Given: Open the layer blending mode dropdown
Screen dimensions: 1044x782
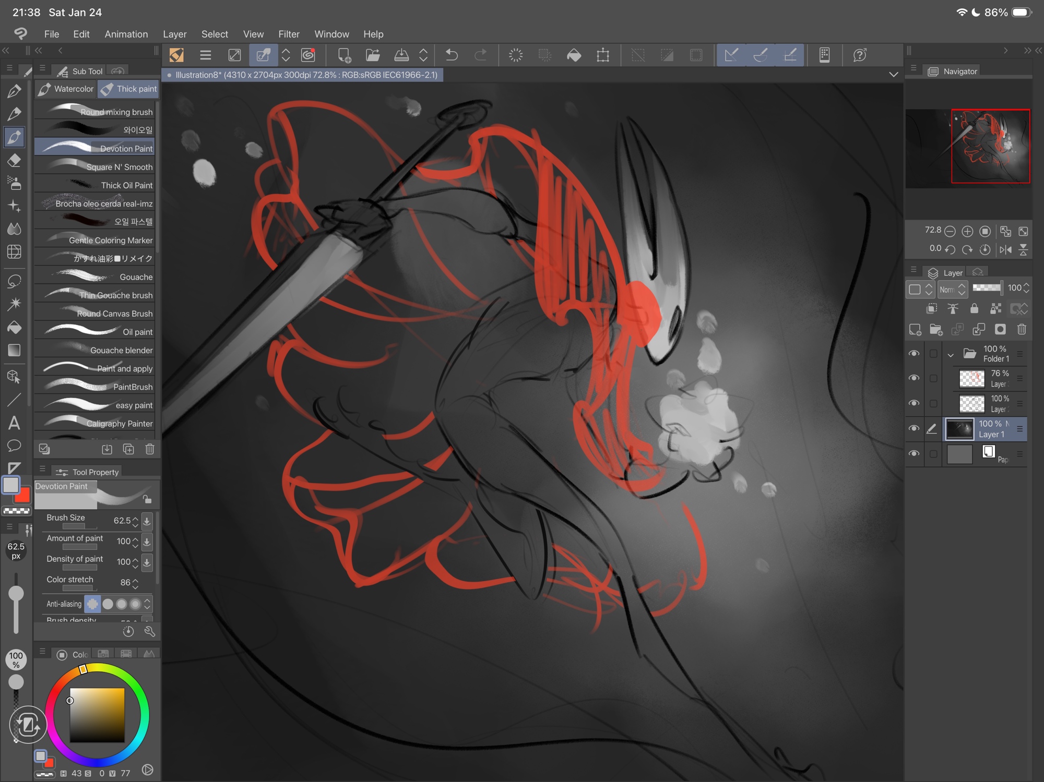Looking at the screenshot, I should pyautogui.click(x=953, y=288).
